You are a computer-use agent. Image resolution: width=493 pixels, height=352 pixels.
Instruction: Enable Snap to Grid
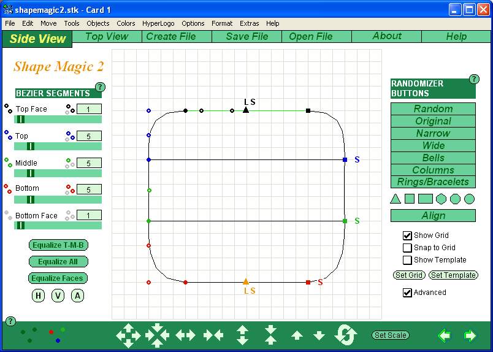tap(407, 248)
